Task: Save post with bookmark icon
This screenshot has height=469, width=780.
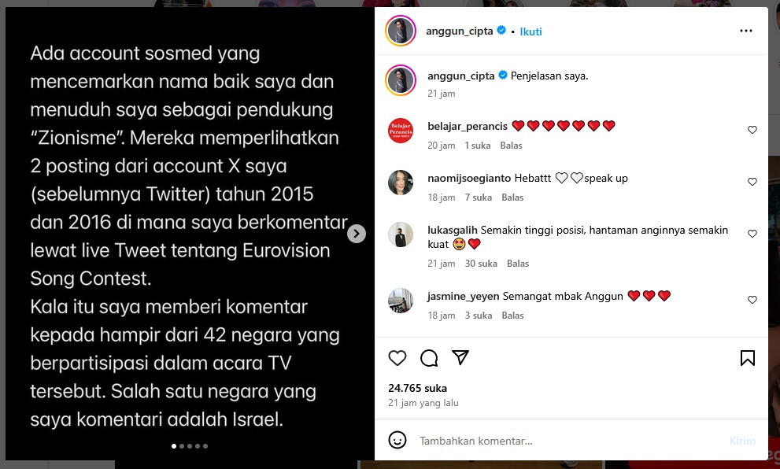Action: pyautogui.click(x=747, y=358)
